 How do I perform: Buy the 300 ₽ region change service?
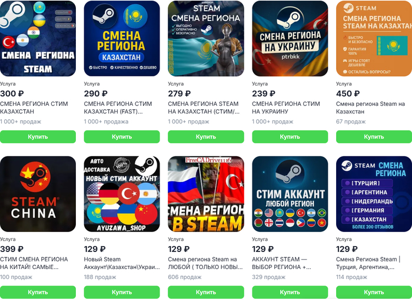pos(38,137)
